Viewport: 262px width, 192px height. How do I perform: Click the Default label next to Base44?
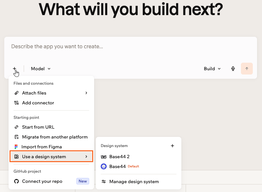click(133, 166)
